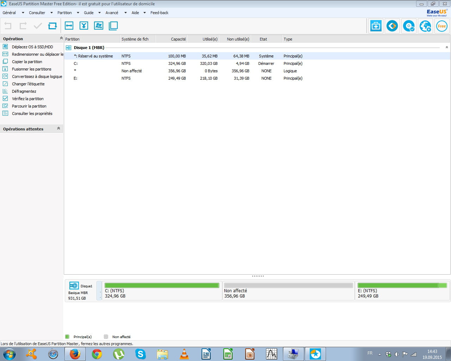Sort by the Type column header

click(366, 39)
